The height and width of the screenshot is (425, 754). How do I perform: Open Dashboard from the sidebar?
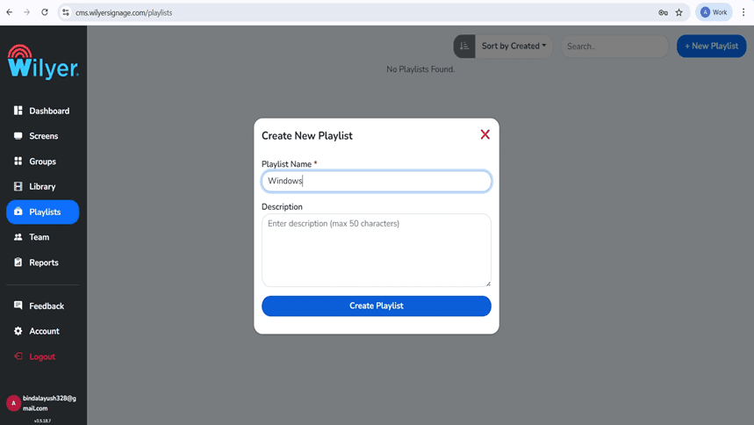pyautogui.click(x=42, y=112)
